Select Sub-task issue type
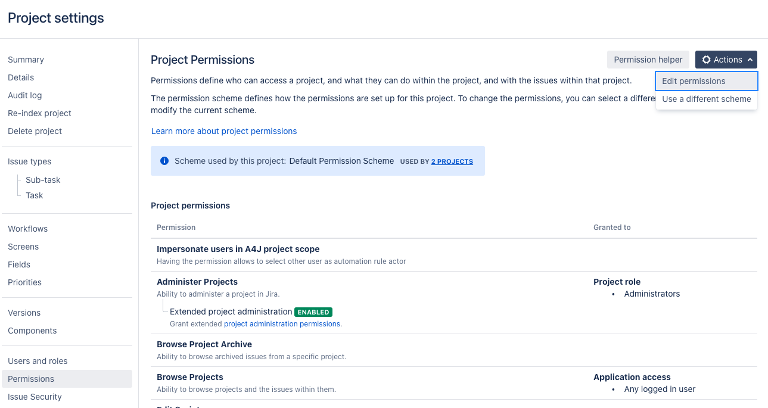768x408 pixels. 43,180
